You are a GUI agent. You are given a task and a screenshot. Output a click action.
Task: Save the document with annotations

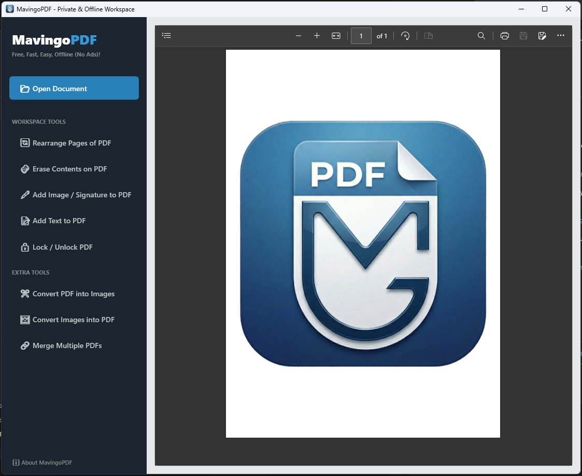tap(542, 35)
